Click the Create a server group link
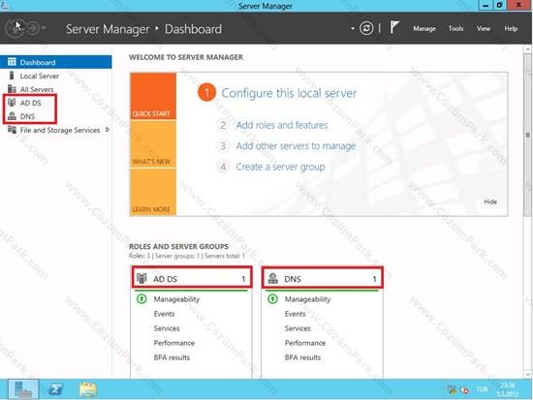The image size is (533, 400). [280, 167]
